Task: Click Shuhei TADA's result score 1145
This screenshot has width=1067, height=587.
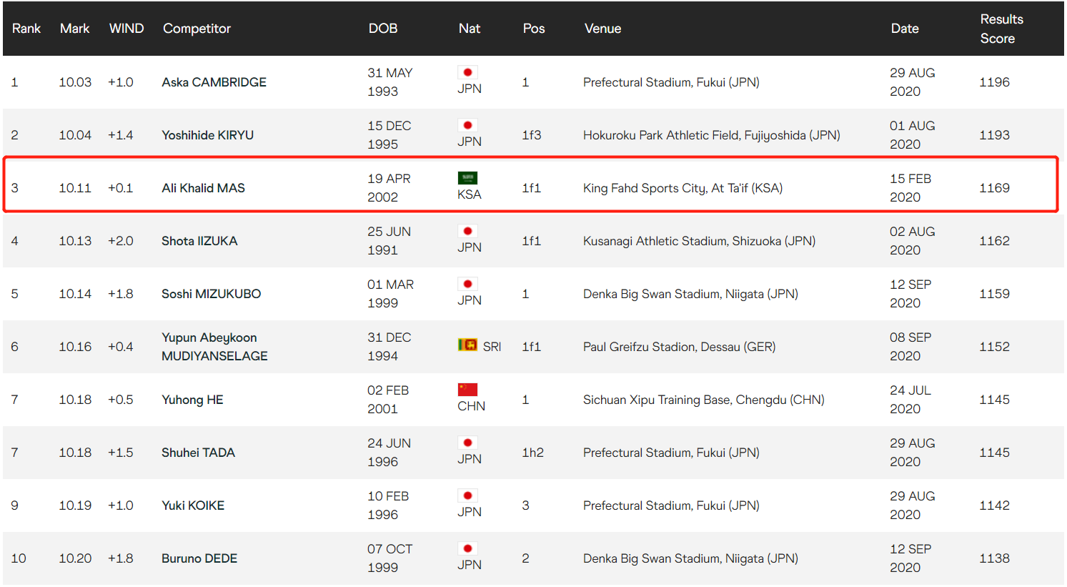Action: (x=993, y=453)
